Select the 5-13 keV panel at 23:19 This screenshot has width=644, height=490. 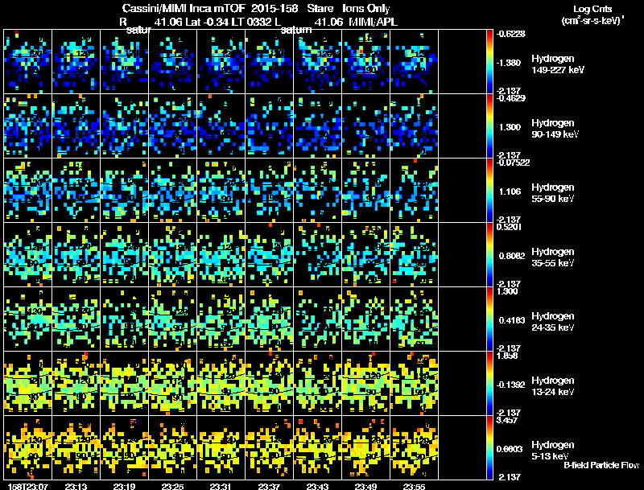pyautogui.click(x=125, y=447)
